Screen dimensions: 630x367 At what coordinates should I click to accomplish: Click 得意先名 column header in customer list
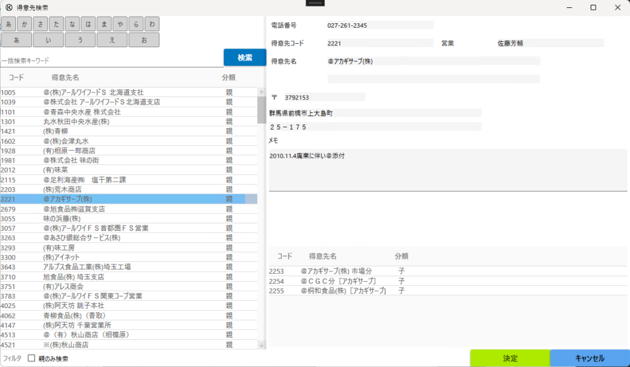coord(65,77)
